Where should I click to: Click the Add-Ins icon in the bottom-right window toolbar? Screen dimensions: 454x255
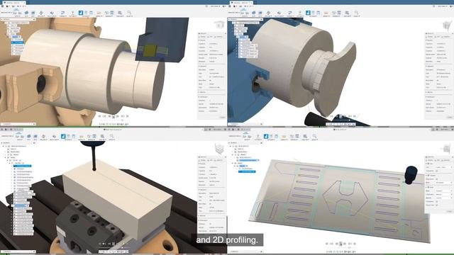click(x=305, y=136)
